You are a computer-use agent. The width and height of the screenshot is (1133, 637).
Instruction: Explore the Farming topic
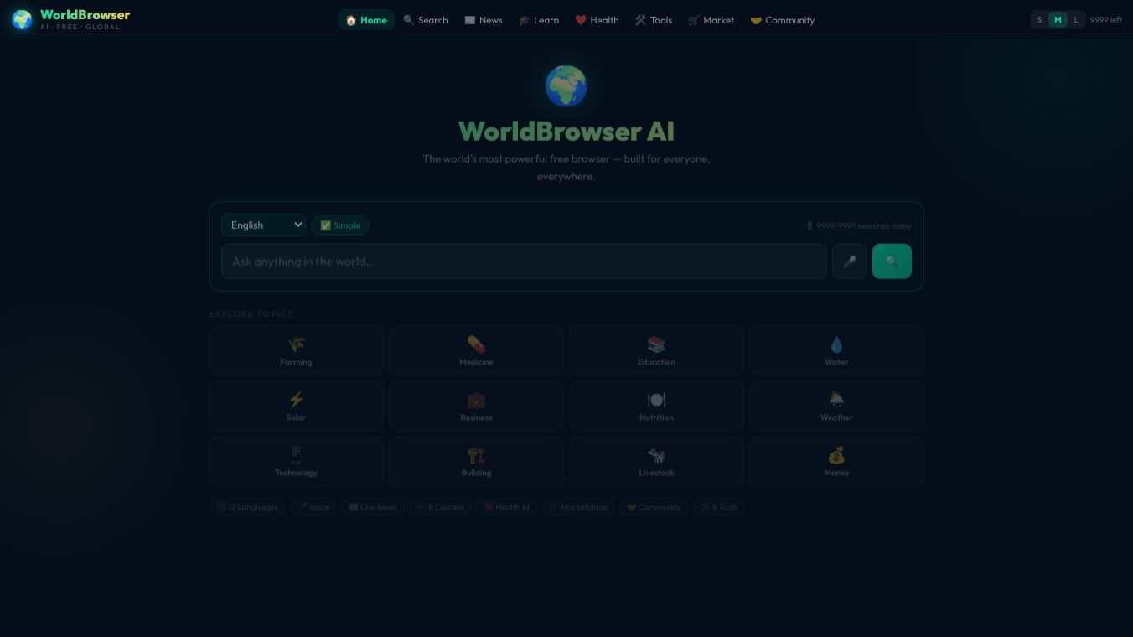coord(296,350)
